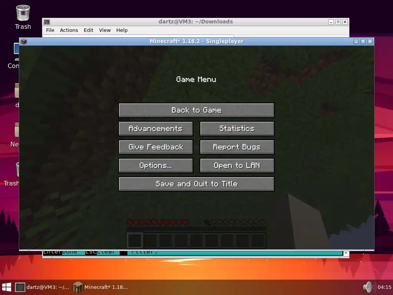
Task: Close the terminal Downloads window
Action: (345, 22)
